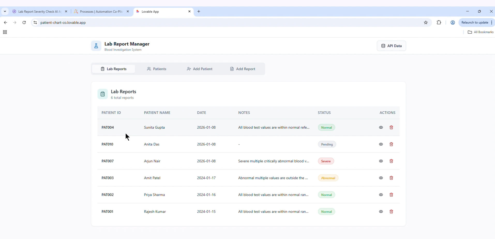This screenshot has width=495, height=239.
Task: Remove Amit Patel's report with trash icon
Action: coord(391,178)
